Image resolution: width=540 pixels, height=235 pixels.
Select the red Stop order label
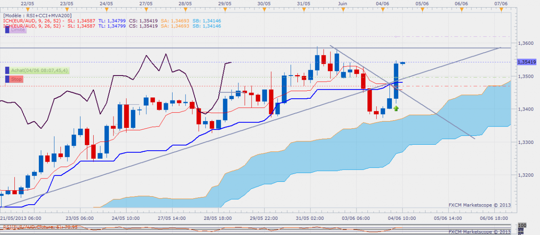tap(16, 79)
